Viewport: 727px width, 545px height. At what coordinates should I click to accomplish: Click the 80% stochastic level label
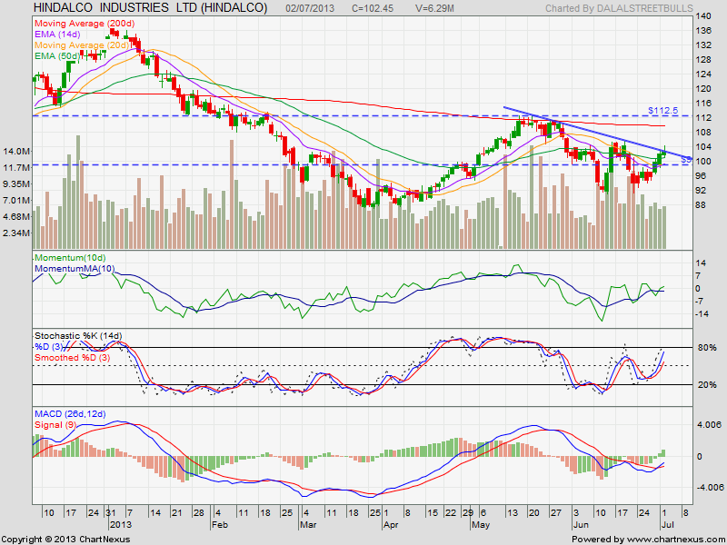[x=707, y=348]
